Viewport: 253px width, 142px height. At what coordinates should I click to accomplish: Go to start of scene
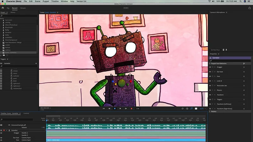(x=104, y=109)
